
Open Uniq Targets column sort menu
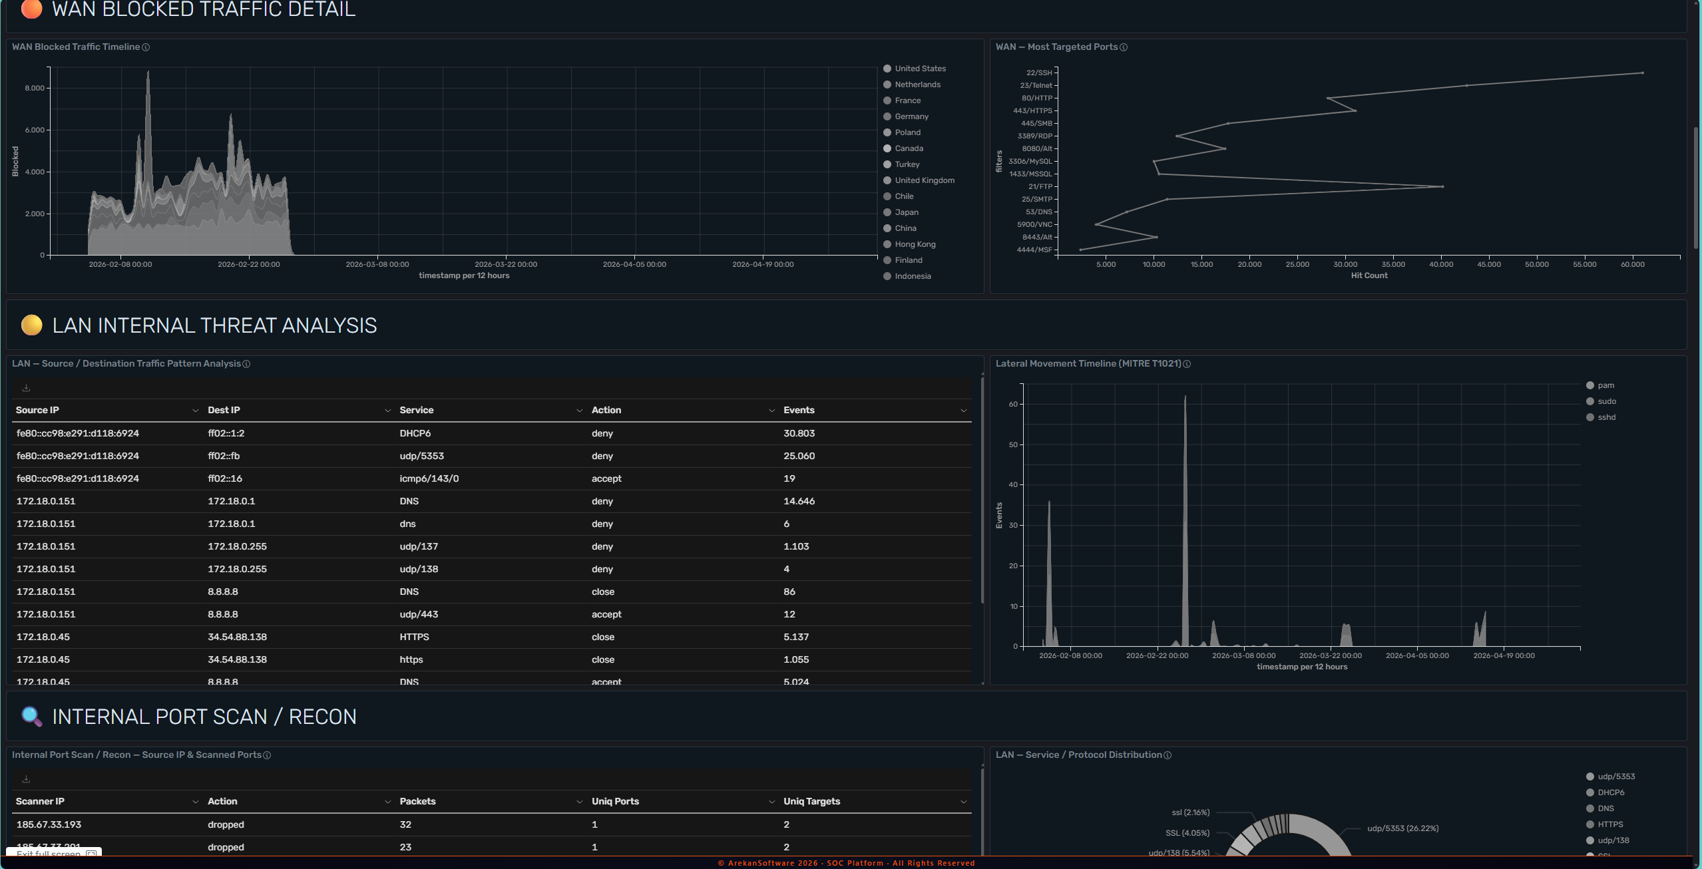pyautogui.click(x=963, y=802)
